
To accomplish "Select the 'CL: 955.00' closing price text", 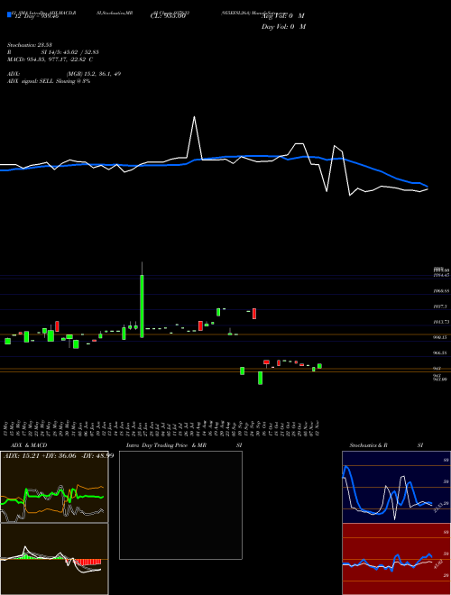I will (x=168, y=16).
